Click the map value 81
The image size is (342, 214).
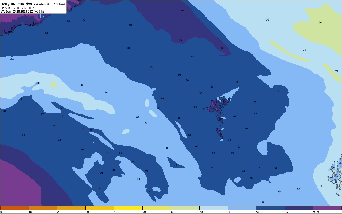tap(38, 84)
